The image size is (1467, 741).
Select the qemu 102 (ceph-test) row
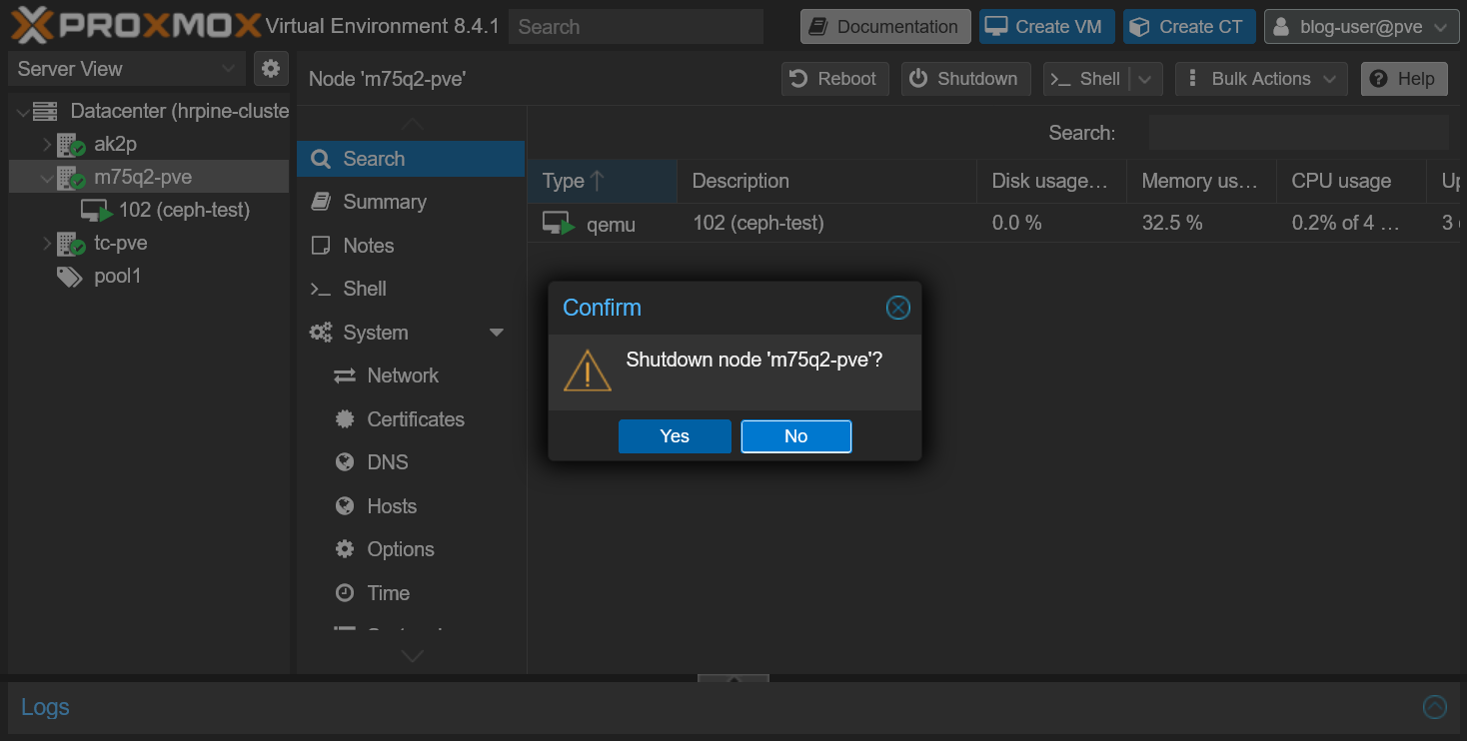[993, 224]
